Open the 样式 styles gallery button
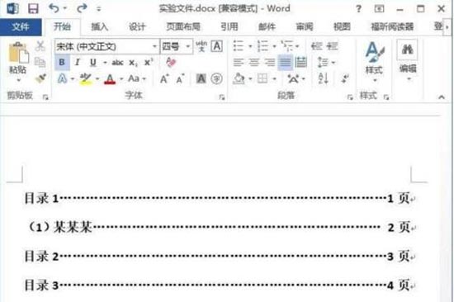The height and width of the screenshot is (302, 454). 374,62
